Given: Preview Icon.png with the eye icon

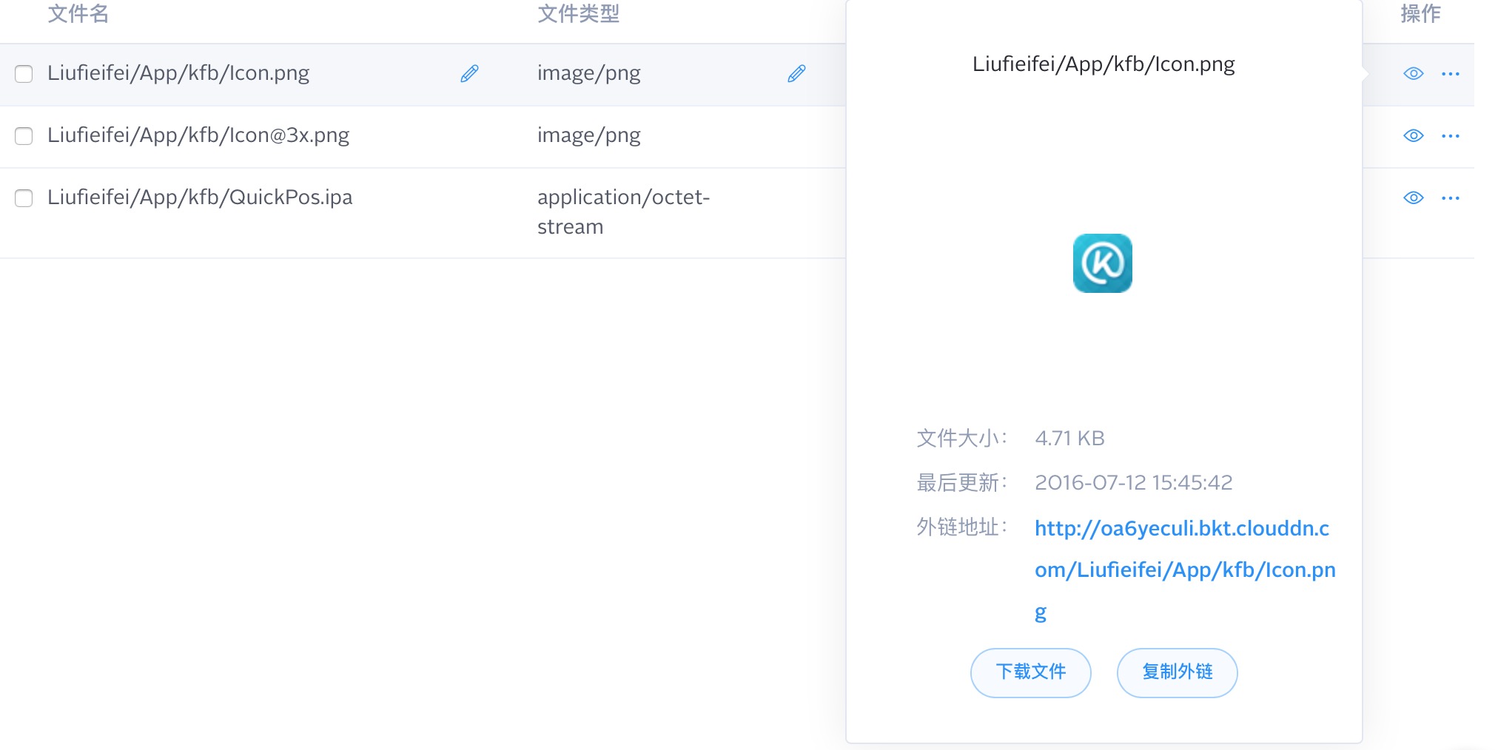Looking at the screenshot, I should [x=1414, y=73].
